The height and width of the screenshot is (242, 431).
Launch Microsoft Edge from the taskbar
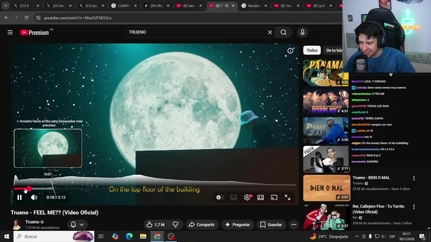point(129,236)
